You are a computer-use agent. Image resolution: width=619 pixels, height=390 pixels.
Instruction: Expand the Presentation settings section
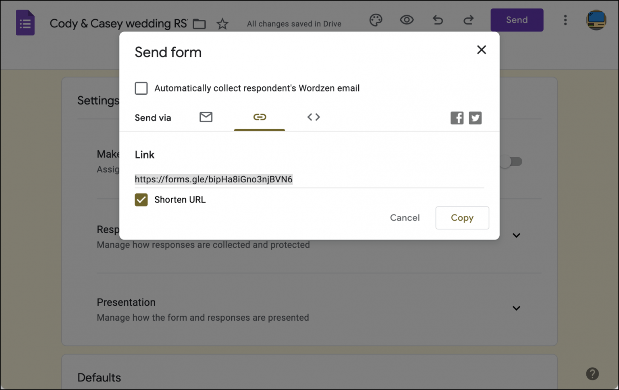[516, 308]
